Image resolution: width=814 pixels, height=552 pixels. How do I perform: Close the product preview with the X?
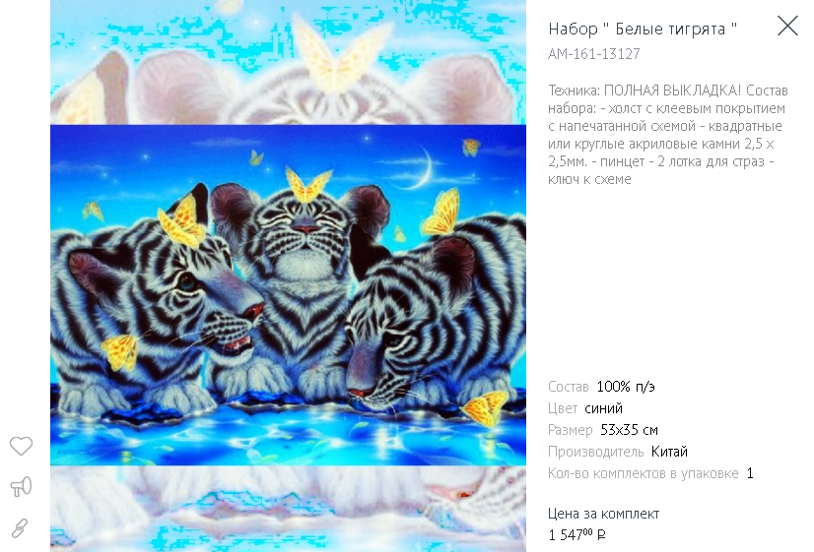point(787,26)
